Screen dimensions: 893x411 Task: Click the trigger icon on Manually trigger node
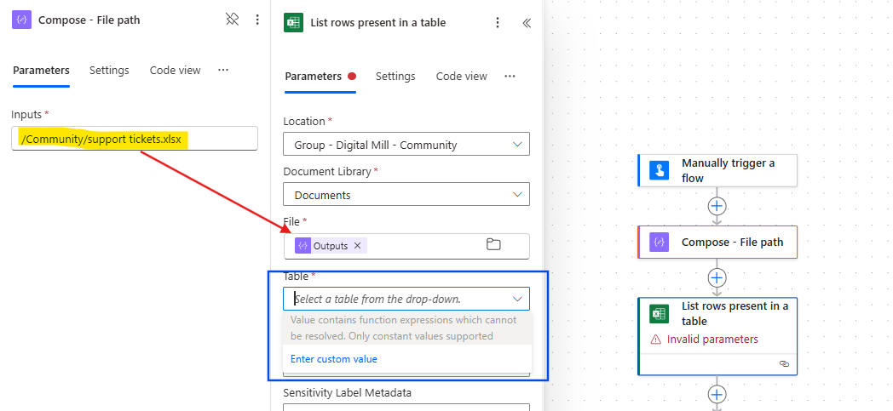[659, 170]
